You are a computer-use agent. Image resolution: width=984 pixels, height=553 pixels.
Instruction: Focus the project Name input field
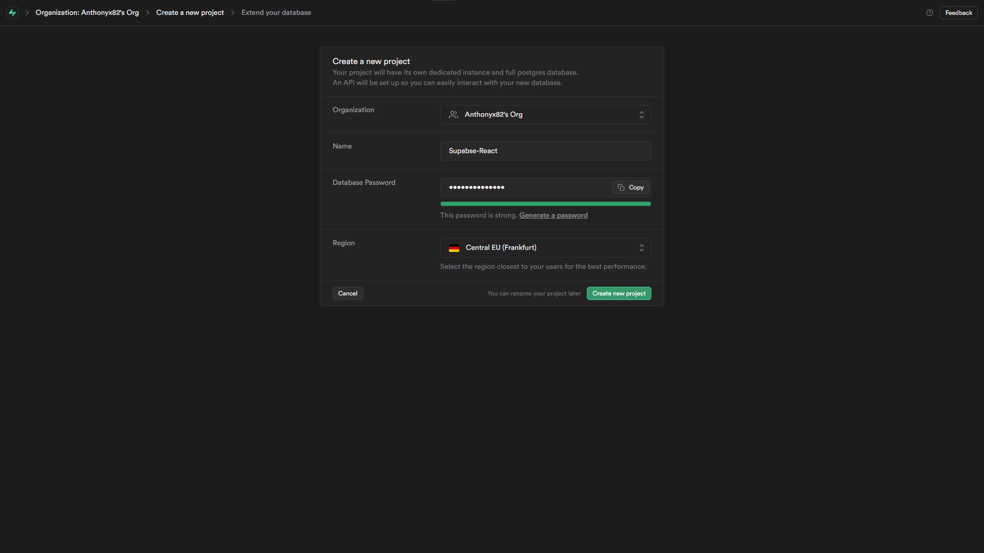(x=545, y=151)
